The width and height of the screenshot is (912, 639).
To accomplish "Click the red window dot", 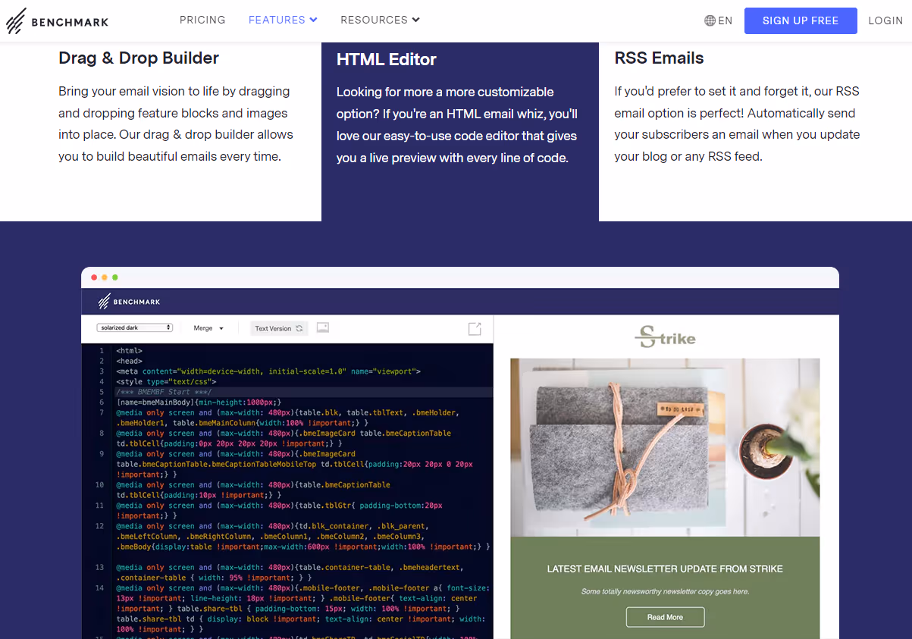I will click(94, 277).
